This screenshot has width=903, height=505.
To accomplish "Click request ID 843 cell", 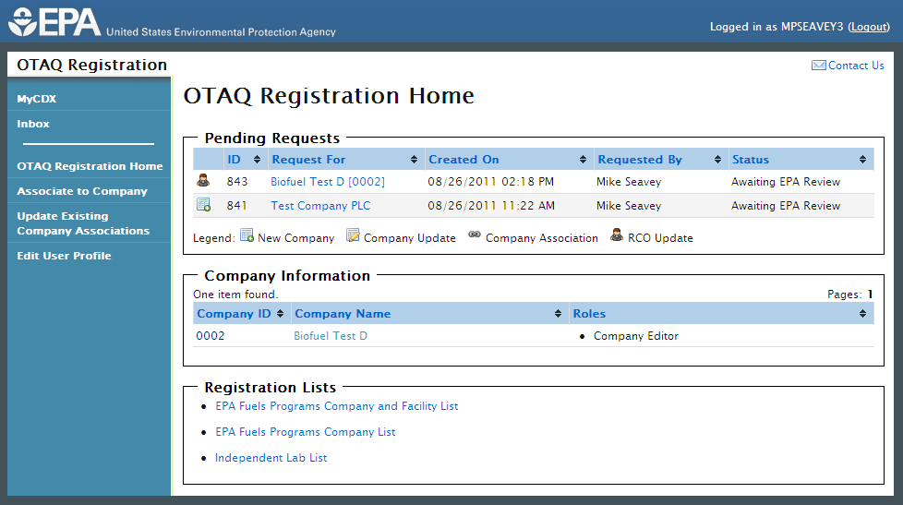I will [x=237, y=181].
